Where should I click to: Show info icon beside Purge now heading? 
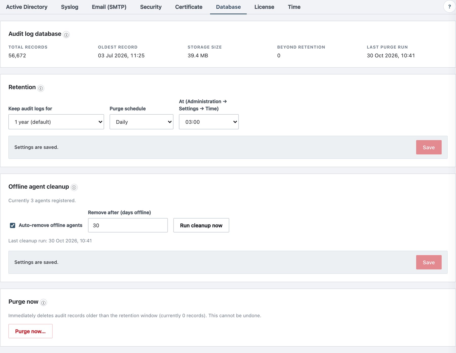click(x=44, y=303)
